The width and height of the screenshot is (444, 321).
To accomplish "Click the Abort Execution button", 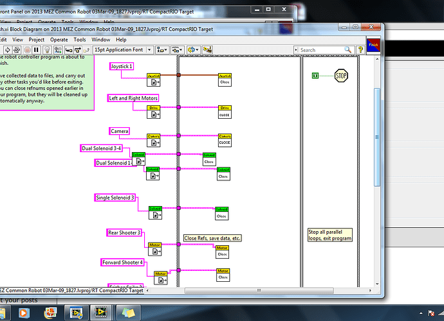I will click(27, 50).
